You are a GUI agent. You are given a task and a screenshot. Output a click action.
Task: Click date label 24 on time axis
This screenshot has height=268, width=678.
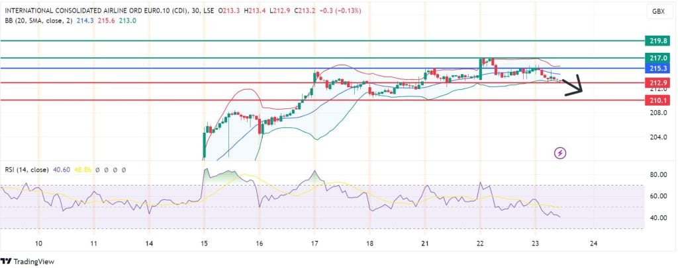[594, 244]
